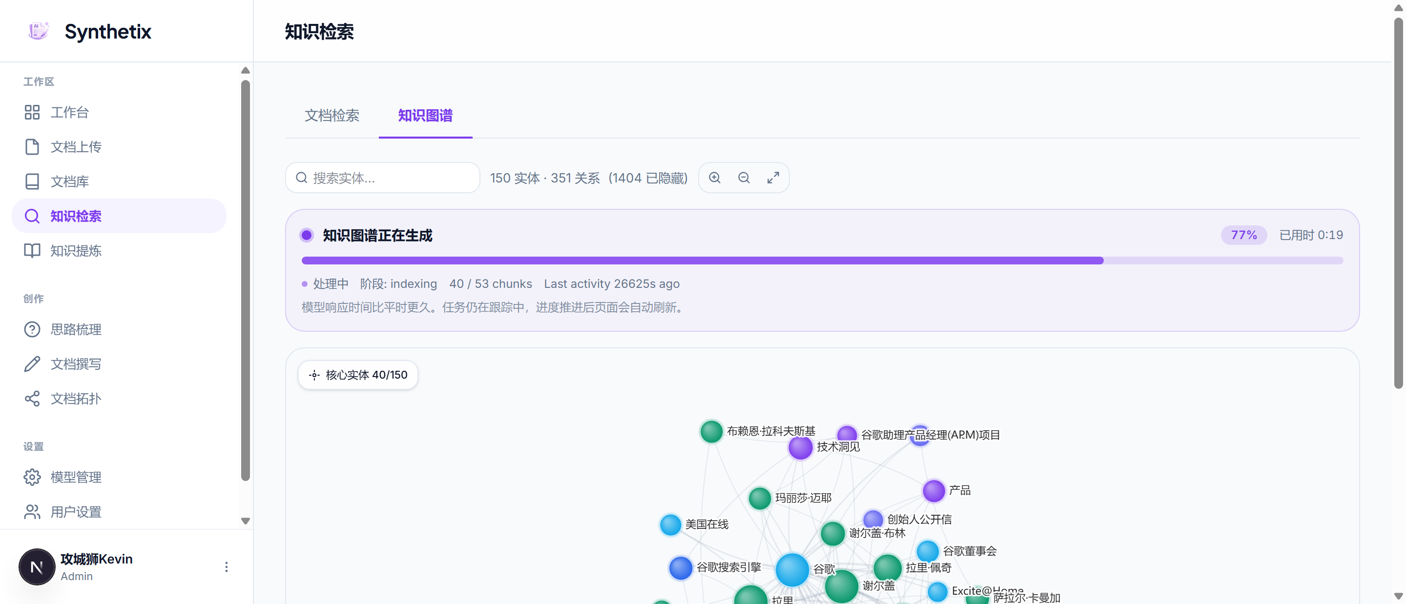Focus the 搜索实体 search input

coord(383,178)
